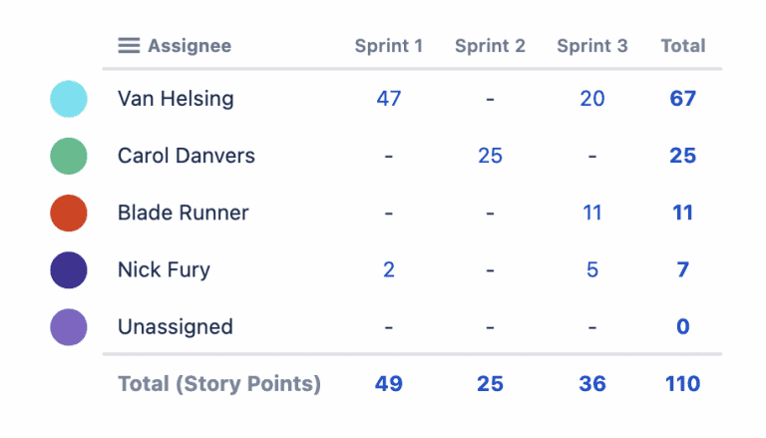Open Van Helsing's Sprint 1 value 47
The height and width of the screenshot is (438, 766).
click(389, 99)
